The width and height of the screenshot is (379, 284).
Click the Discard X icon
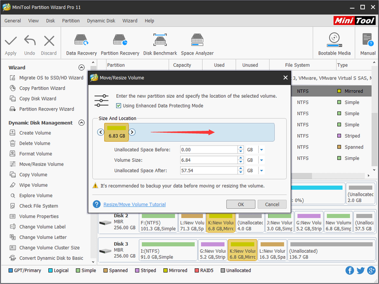point(49,41)
